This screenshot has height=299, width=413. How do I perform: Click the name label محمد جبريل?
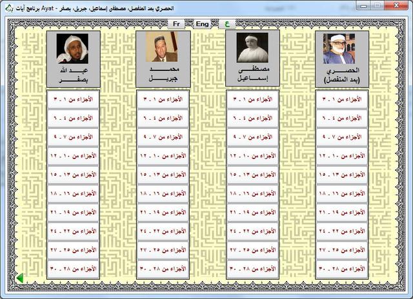point(163,74)
